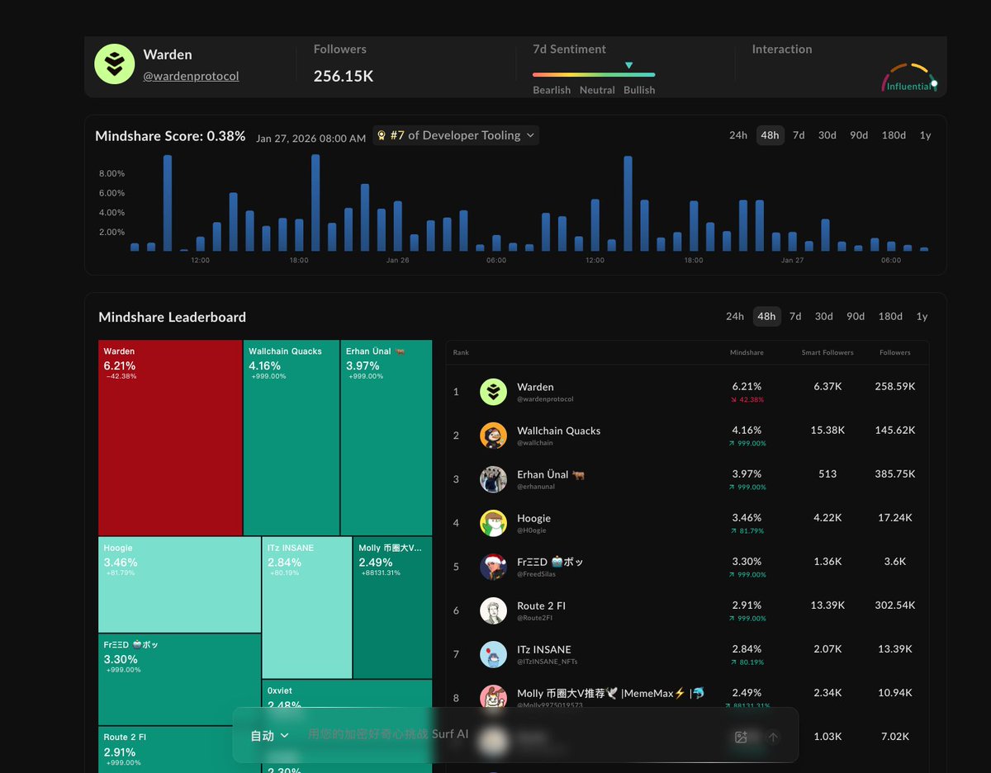Click the image upload icon in Surf AI bar
The width and height of the screenshot is (991, 773).
(741, 738)
